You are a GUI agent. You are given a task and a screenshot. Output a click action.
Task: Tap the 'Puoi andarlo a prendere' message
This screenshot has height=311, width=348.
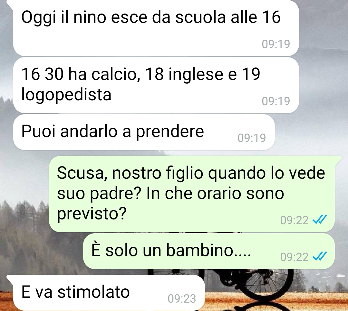(x=144, y=132)
